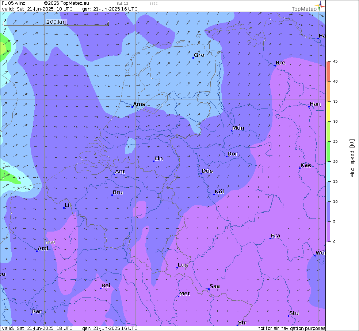Click the "N50" latitude label

tap(50, 243)
